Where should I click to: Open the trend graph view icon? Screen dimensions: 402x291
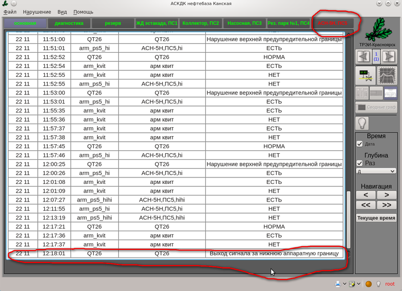(387, 75)
